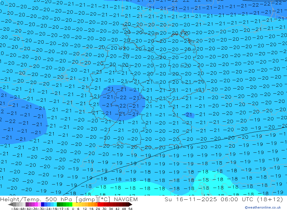
Task: Click the small isolated dark blue -21 patch
Action: pyautogui.click(x=189, y=115)
